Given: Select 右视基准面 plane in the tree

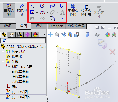Looking at the screenshot, I should point(17,82).
